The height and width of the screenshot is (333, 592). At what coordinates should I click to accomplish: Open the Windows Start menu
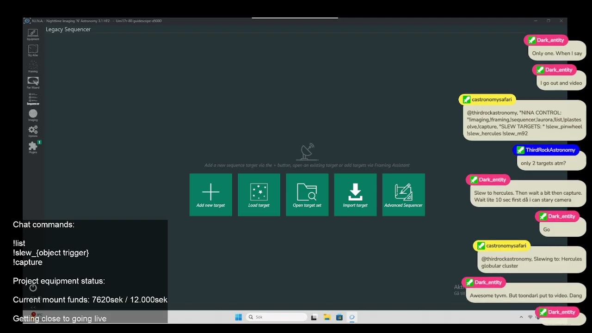(238, 317)
